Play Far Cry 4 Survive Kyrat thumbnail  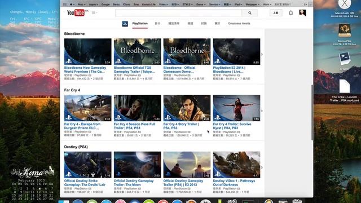(237, 108)
